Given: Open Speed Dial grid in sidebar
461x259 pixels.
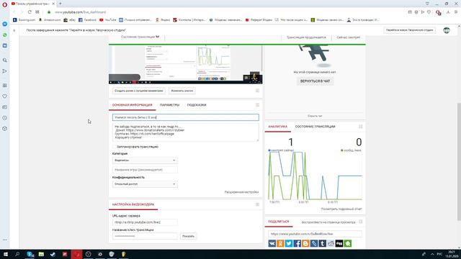Looking at the screenshot, I should (x=5, y=85).
